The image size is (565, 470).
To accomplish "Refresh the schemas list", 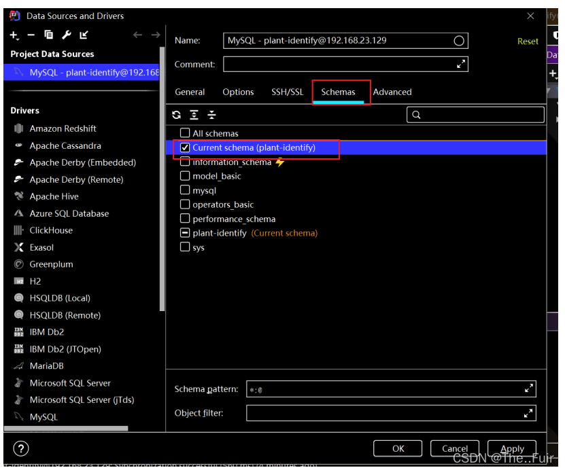I will 177,115.
